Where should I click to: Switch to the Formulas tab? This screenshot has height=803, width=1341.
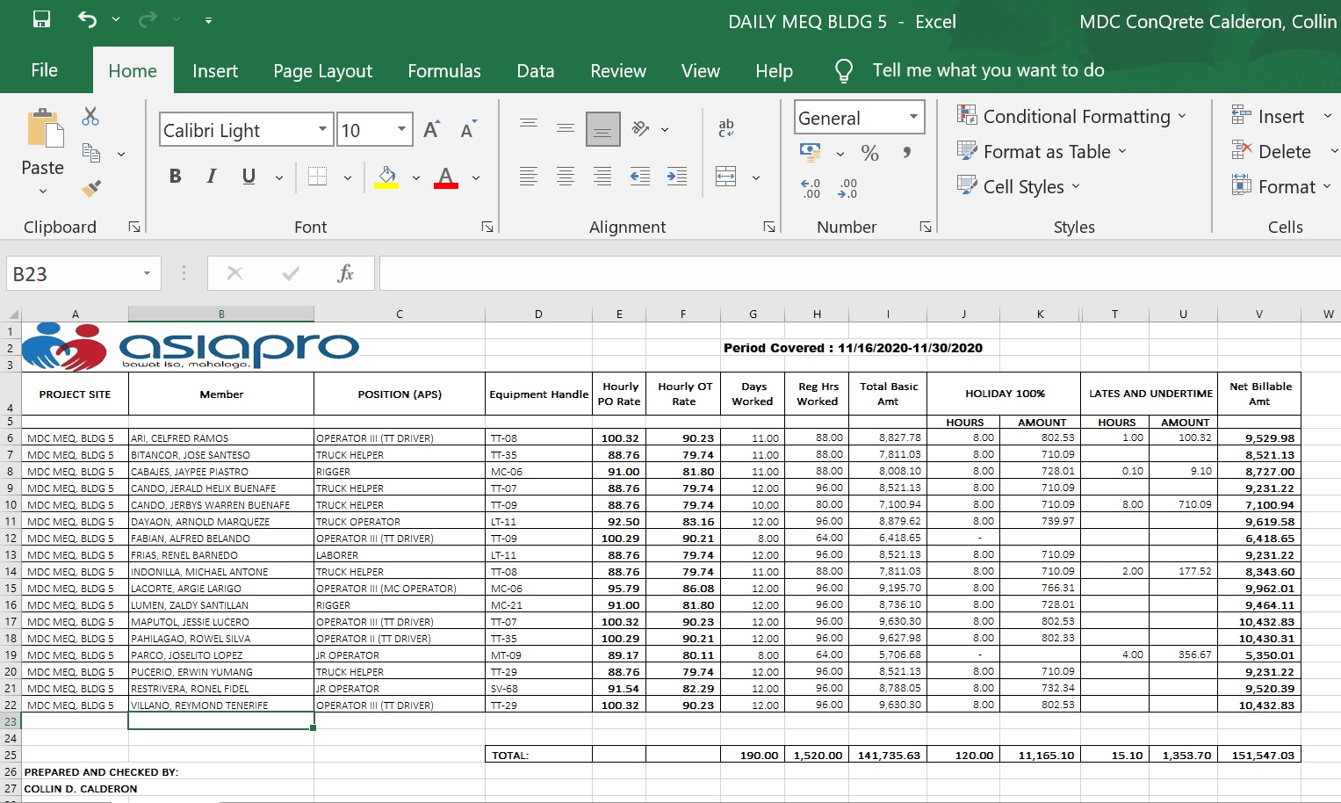pyautogui.click(x=443, y=71)
